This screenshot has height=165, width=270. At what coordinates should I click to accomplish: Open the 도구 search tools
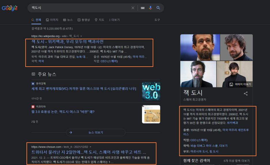click(157, 20)
